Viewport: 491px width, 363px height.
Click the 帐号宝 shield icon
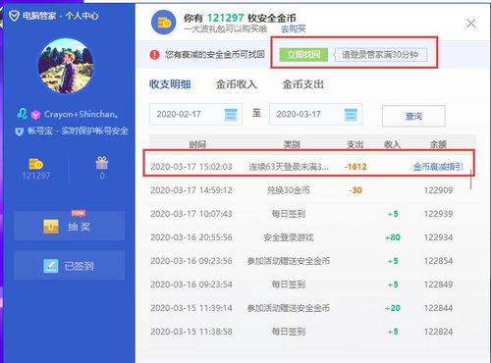coord(20,131)
